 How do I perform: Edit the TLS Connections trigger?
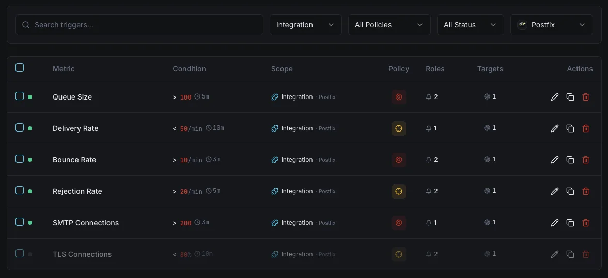555,254
